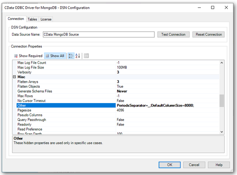Viewport: 237px width, 175px height.
Task: Switch to the Connection tab
Action: tap(16, 19)
